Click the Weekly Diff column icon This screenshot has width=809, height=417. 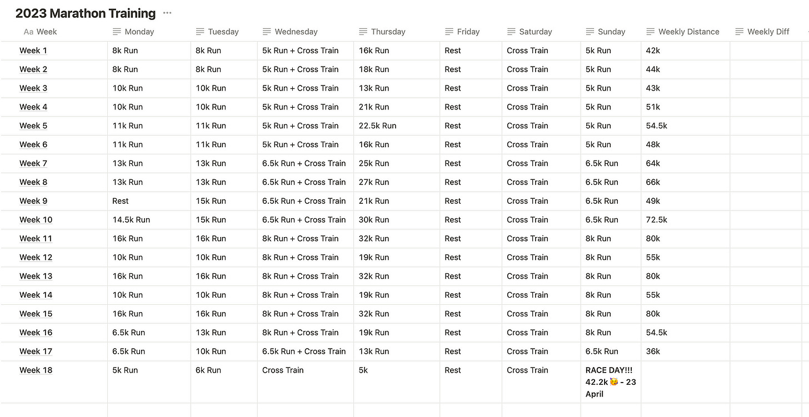[x=740, y=32]
